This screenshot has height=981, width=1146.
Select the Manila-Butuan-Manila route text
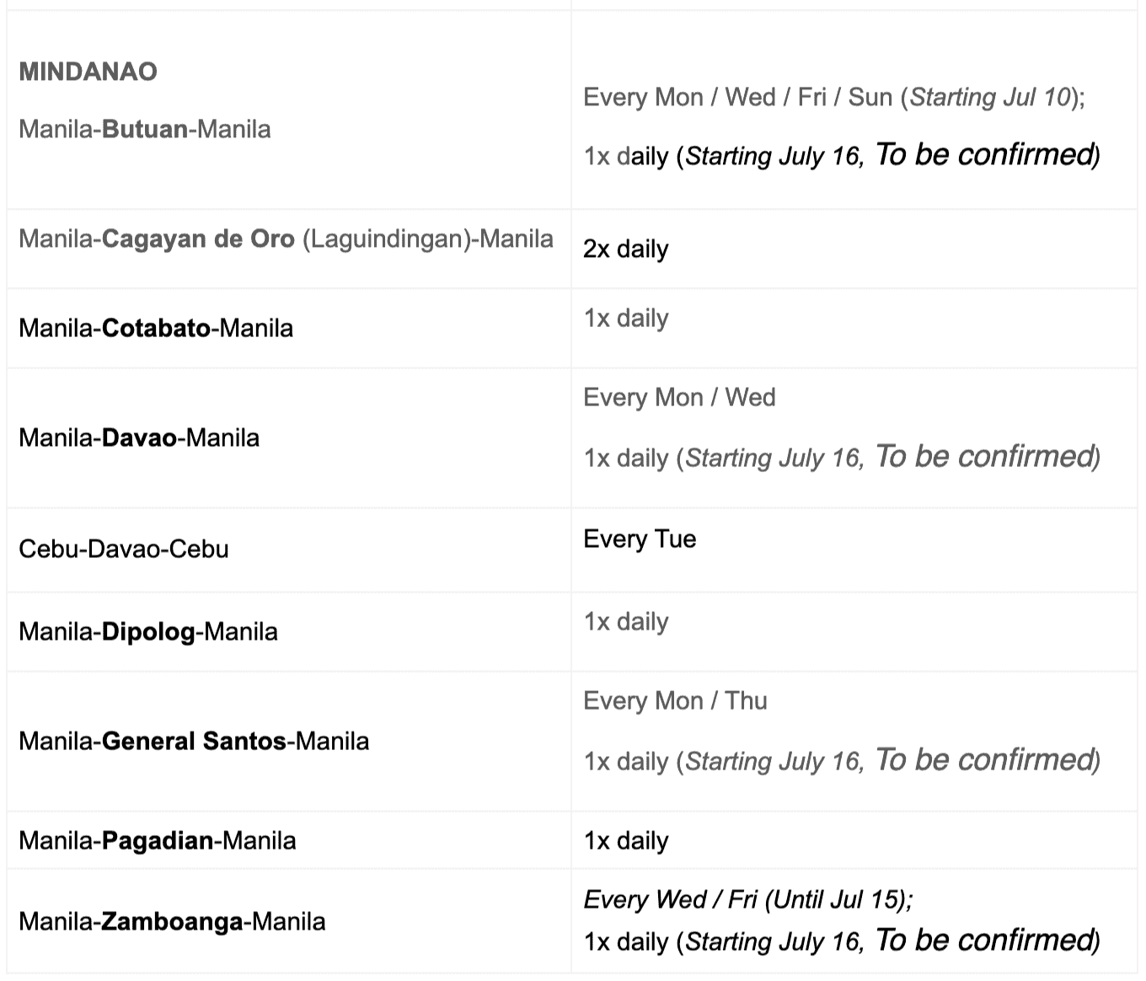coord(145,129)
